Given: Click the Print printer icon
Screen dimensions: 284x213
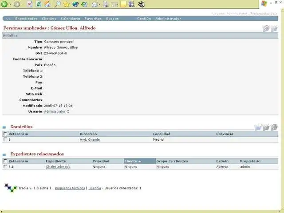Looking at the screenshot, I should 105,4.
